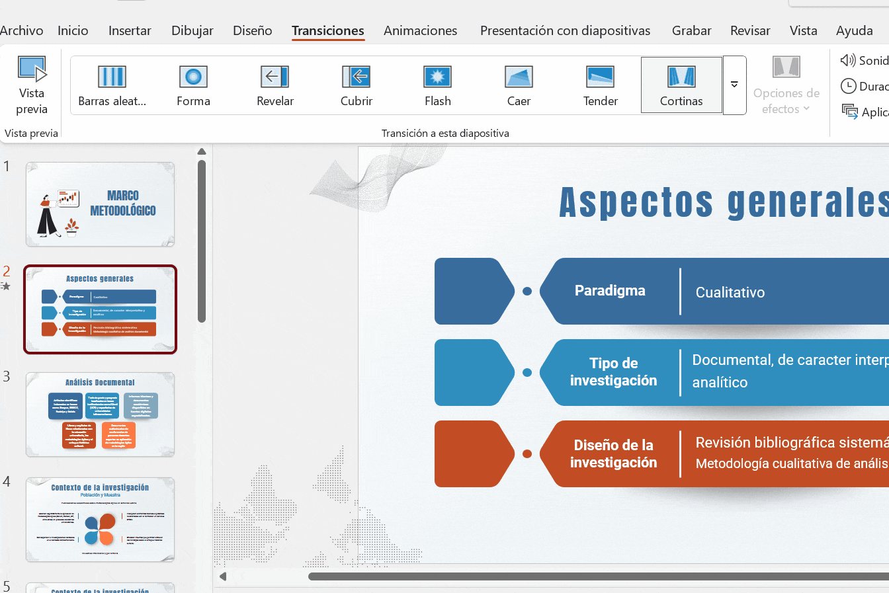Image resolution: width=889 pixels, height=593 pixels.
Task: Apply the Forma transition
Action: point(193,86)
